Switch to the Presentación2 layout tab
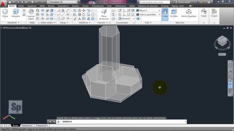The image size is (234, 131). [x=42, y=126]
